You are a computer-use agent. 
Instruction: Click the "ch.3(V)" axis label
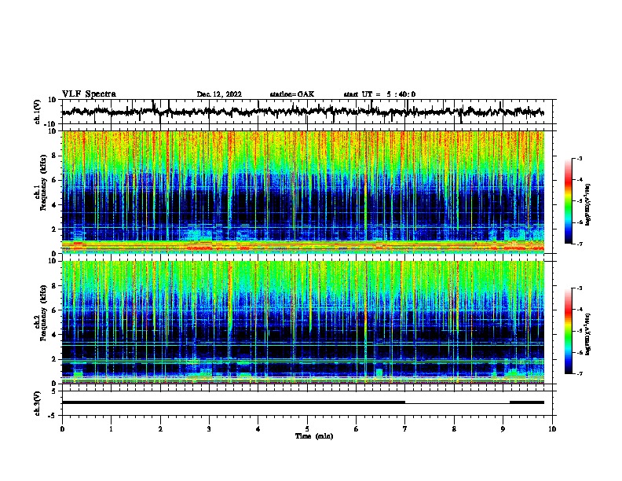point(38,403)
